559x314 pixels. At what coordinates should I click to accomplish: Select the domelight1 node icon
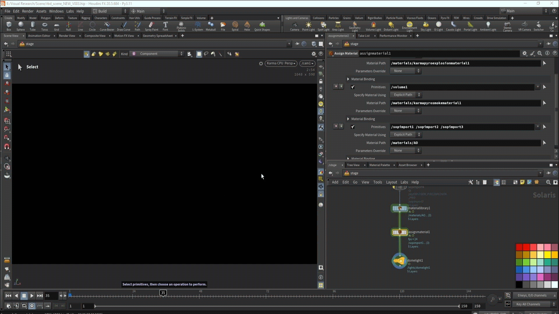(399, 261)
